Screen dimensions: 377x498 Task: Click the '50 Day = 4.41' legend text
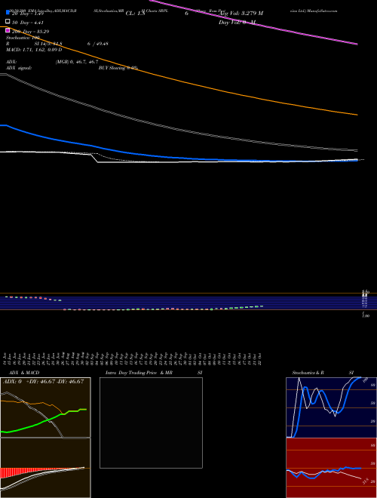[28, 22]
